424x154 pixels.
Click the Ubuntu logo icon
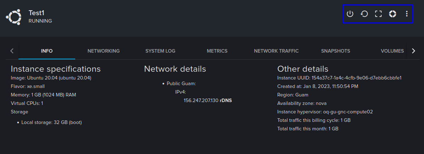pyautogui.click(x=14, y=17)
